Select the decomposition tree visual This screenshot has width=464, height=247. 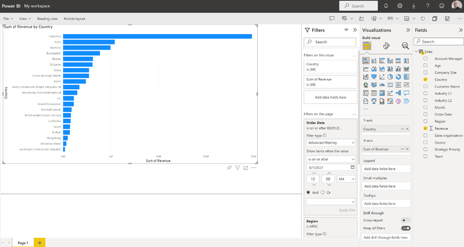(x=398, y=93)
